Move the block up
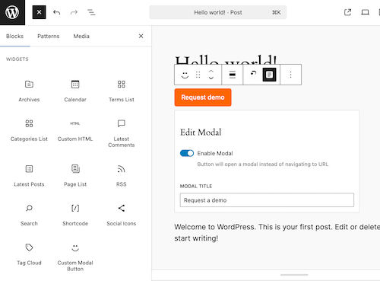Viewport: 380px width, 281px height. click(x=211, y=72)
